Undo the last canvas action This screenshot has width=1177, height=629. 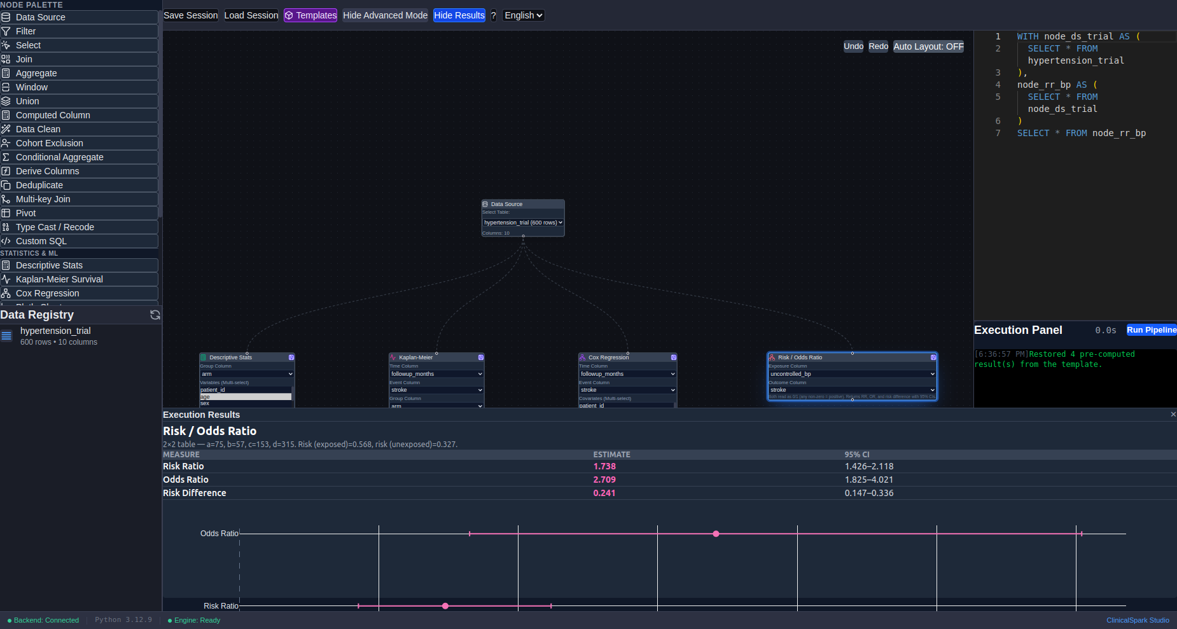coord(854,46)
